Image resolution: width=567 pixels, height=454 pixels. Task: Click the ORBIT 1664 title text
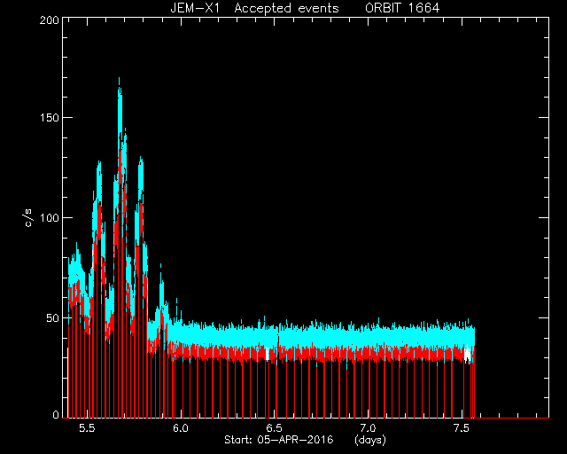(402, 8)
